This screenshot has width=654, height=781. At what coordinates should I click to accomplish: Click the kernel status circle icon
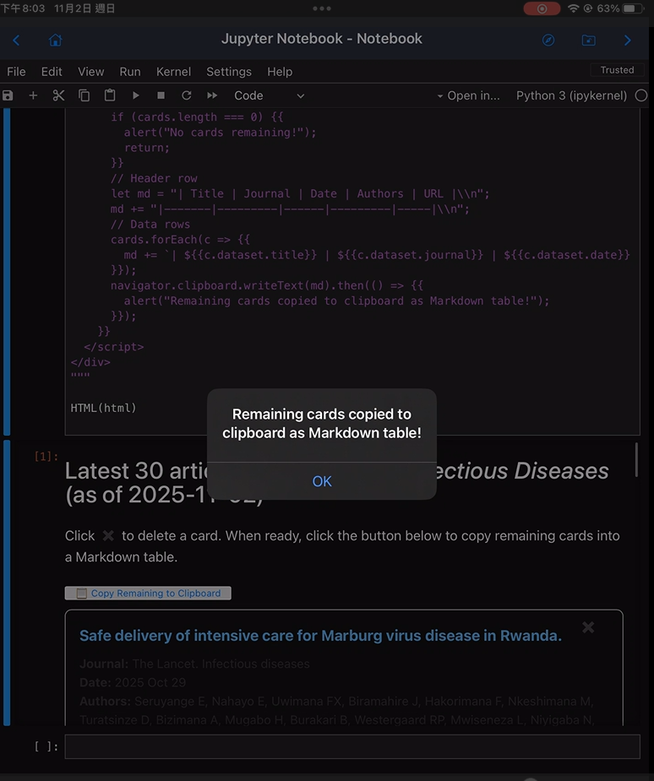click(641, 95)
